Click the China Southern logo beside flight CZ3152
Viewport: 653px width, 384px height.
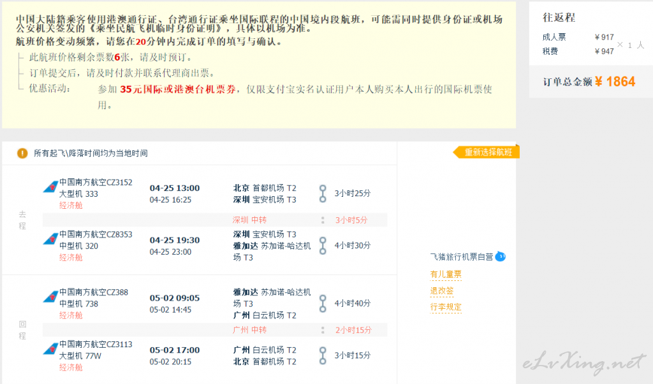coord(51,187)
